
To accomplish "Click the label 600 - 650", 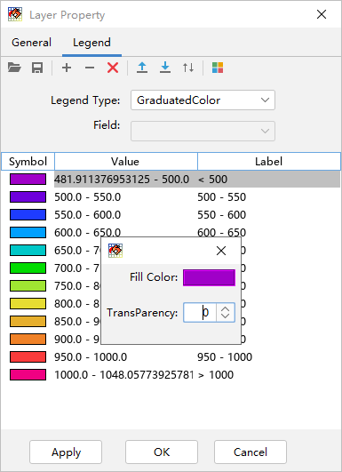I will tap(222, 232).
